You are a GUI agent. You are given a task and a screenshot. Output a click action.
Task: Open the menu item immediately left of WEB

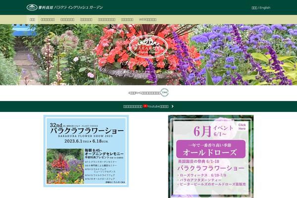pyautogui.click(x=127, y=19)
